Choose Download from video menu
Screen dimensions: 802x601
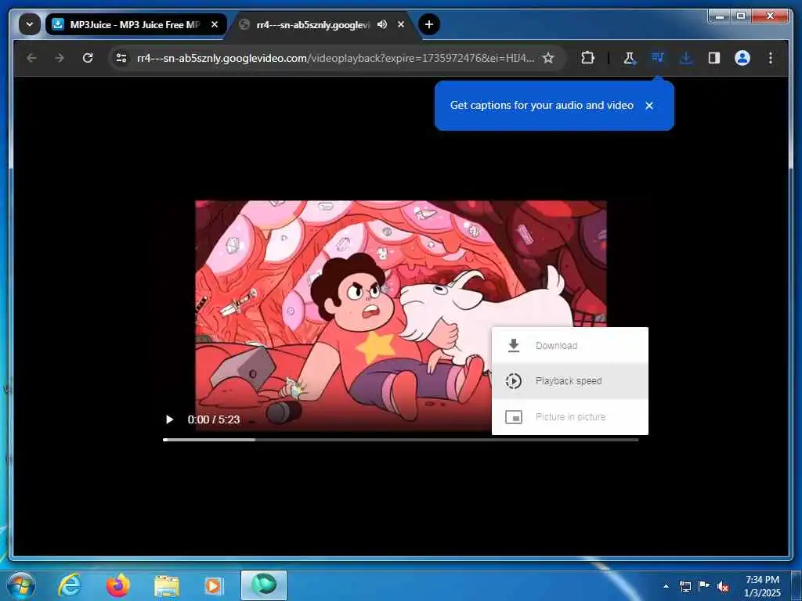(570, 345)
